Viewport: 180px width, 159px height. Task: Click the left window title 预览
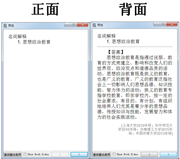tap(11, 26)
